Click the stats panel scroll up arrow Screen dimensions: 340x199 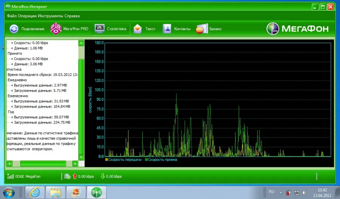(81, 43)
